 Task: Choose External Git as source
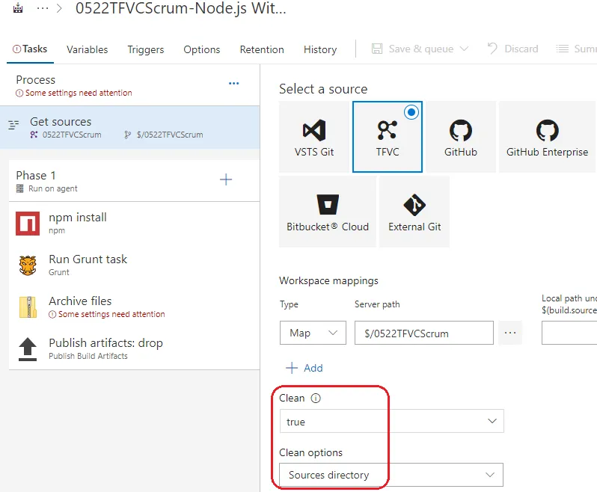[414, 212]
